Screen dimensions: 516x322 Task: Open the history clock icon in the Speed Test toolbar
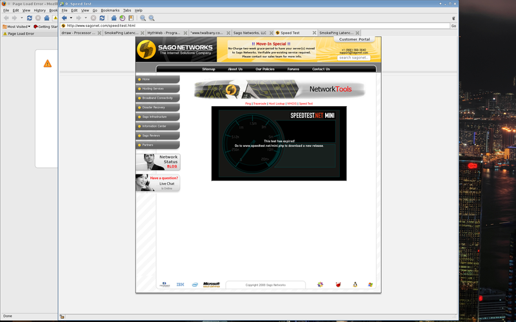(x=123, y=18)
